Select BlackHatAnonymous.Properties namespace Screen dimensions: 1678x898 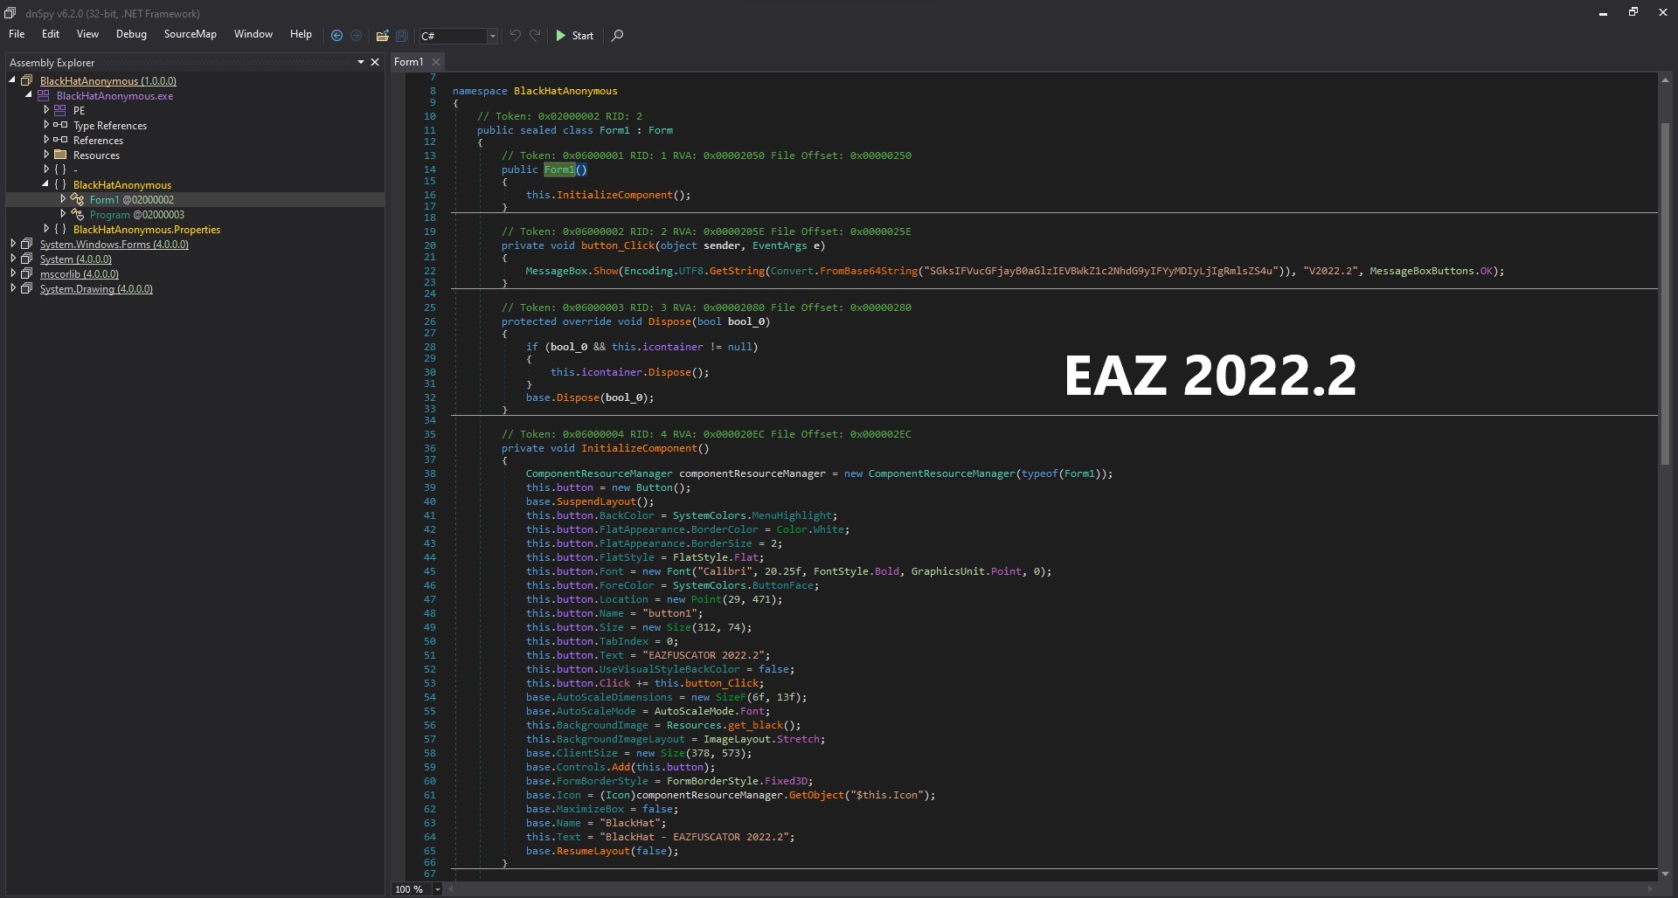pyautogui.click(x=147, y=230)
